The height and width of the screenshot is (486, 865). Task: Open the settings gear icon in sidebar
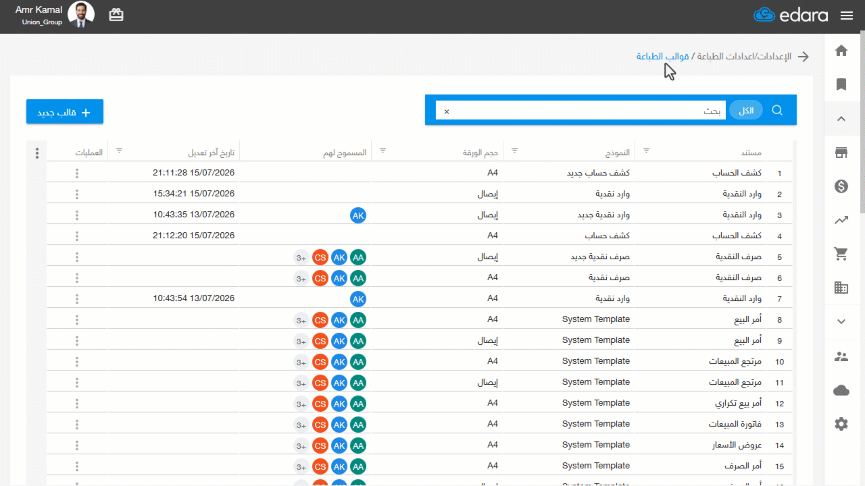pyautogui.click(x=841, y=424)
